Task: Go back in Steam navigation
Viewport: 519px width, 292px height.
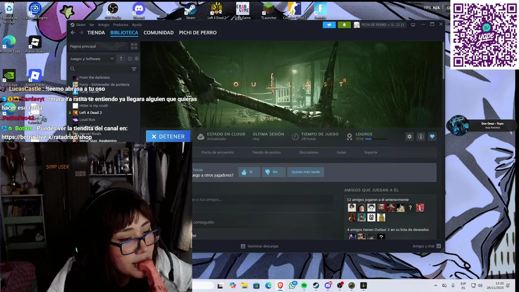Action: [x=73, y=33]
